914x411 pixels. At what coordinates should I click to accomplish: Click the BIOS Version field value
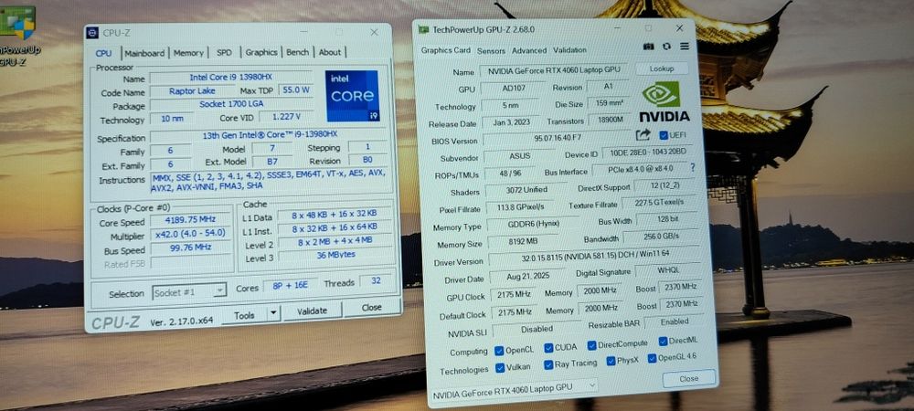(557, 140)
